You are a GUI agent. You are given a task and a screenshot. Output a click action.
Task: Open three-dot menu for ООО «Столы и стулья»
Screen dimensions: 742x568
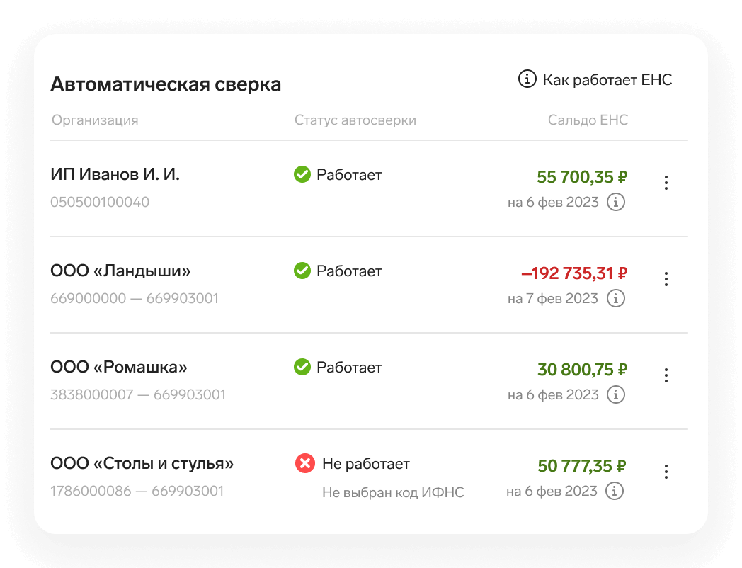tap(666, 472)
